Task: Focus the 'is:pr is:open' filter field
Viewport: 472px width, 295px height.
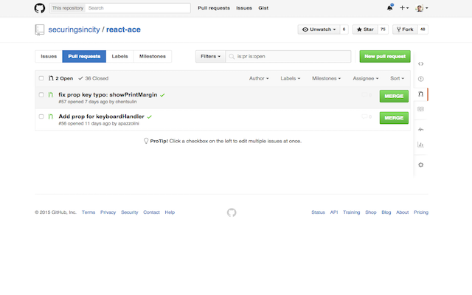Action: coord(288,56)
